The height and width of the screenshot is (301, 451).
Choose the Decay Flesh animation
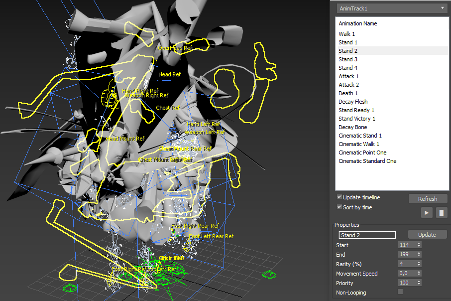[353, 102]
